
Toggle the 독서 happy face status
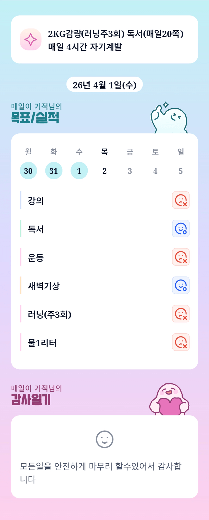point(181,229)
